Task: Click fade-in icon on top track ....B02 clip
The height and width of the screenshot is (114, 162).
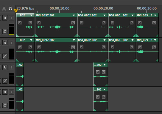Action: click(20, 23)
